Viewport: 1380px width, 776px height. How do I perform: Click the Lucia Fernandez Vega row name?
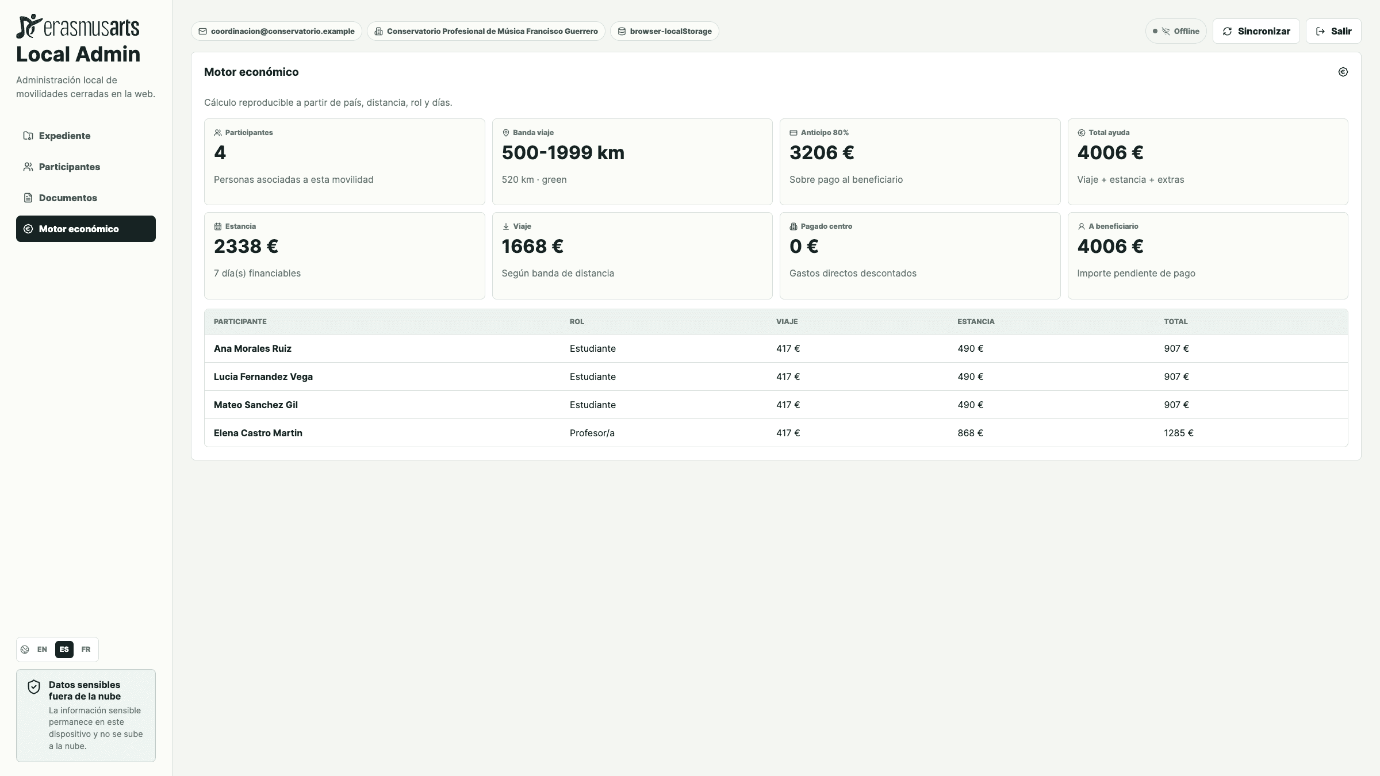pyautogui.click(x=263, y=377)
